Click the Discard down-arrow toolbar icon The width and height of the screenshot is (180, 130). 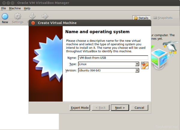pyautogui.click(x=32, y=16)
